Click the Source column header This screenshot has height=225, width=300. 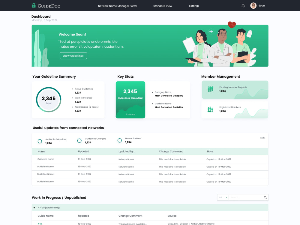pos(172,216)
